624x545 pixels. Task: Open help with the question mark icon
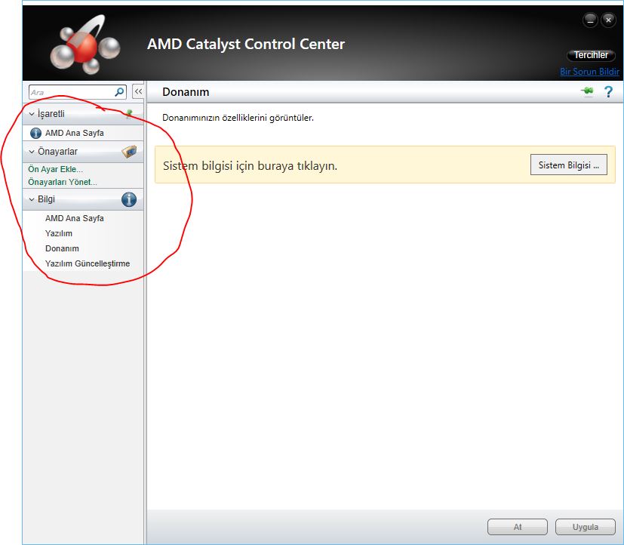tap(608, 92)
